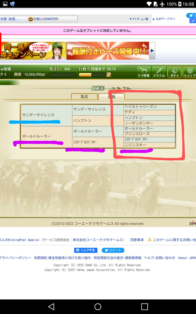Switch to the 馬名 tab
The height and width of the screenshot is (314, 196).
(84, 96)
